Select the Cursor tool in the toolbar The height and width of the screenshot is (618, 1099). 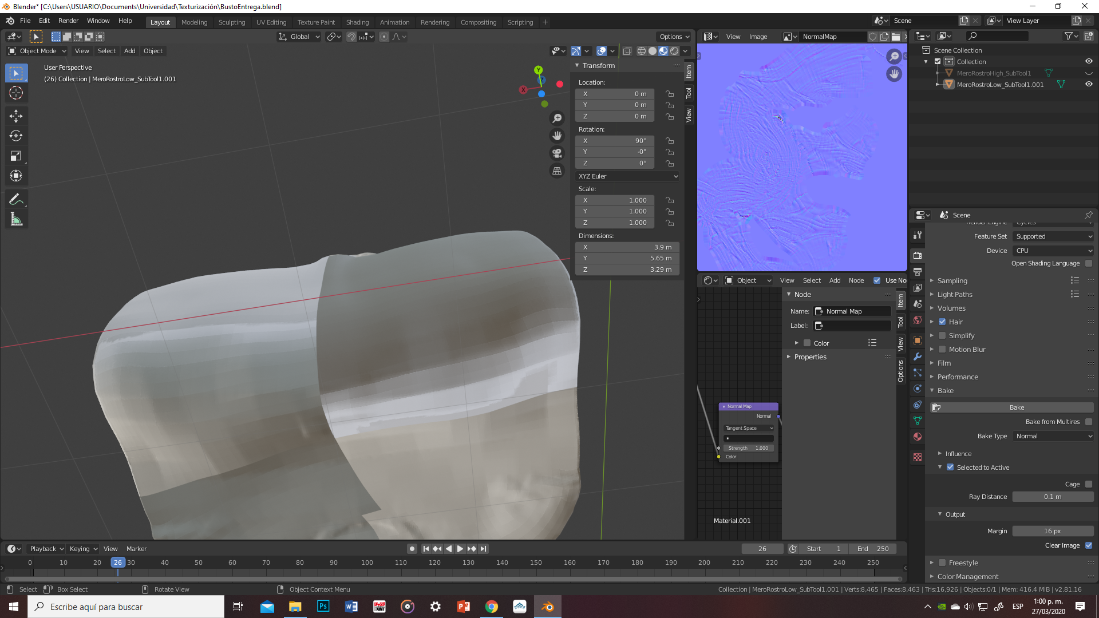click(16, 93)
